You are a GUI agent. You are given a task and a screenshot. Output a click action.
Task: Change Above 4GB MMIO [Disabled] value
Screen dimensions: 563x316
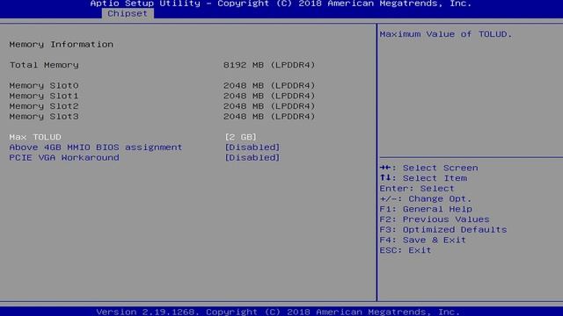(x=252, y=147)
